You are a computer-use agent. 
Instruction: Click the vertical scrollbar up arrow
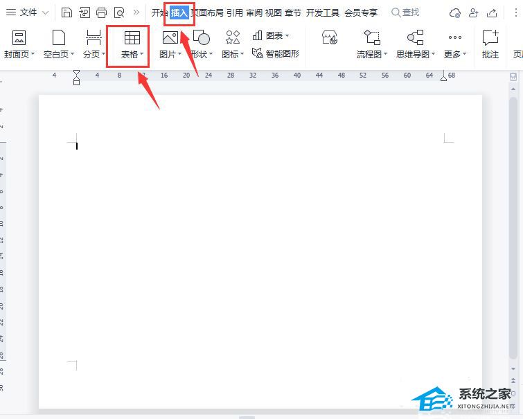tap(513, 89)
